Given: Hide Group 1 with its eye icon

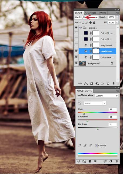Looking at the screenshot, I should click(x=76, y=27).
